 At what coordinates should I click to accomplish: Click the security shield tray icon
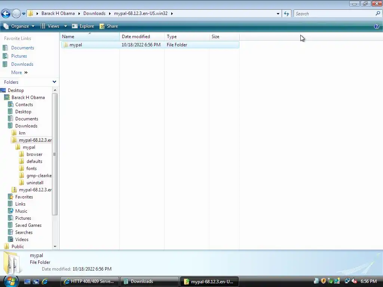click(324, 281)
